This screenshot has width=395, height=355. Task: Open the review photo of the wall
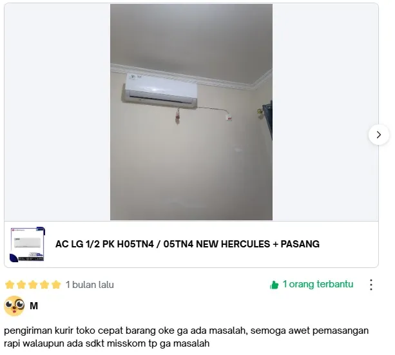coord(191,112)
